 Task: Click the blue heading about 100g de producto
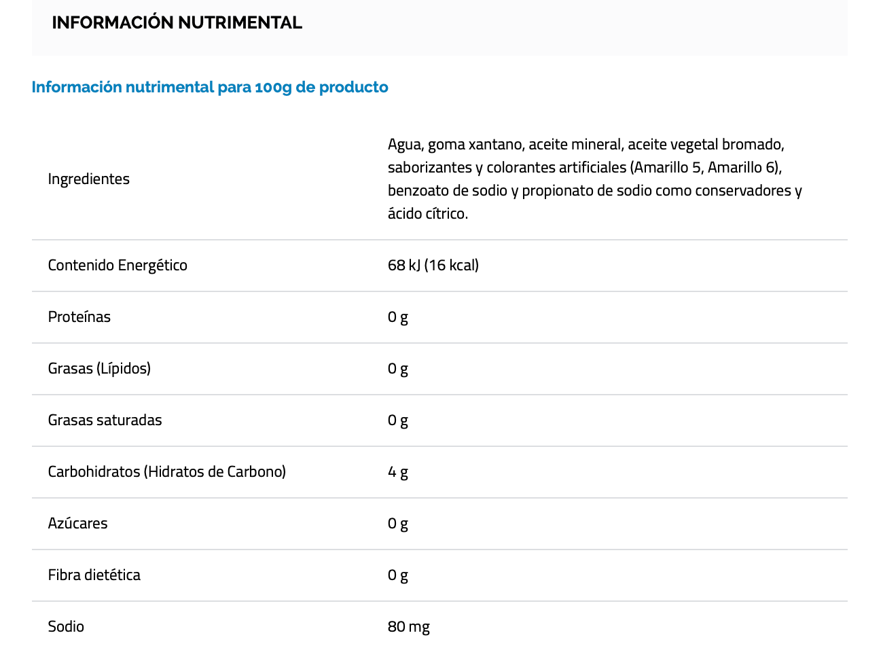point(210,87)
